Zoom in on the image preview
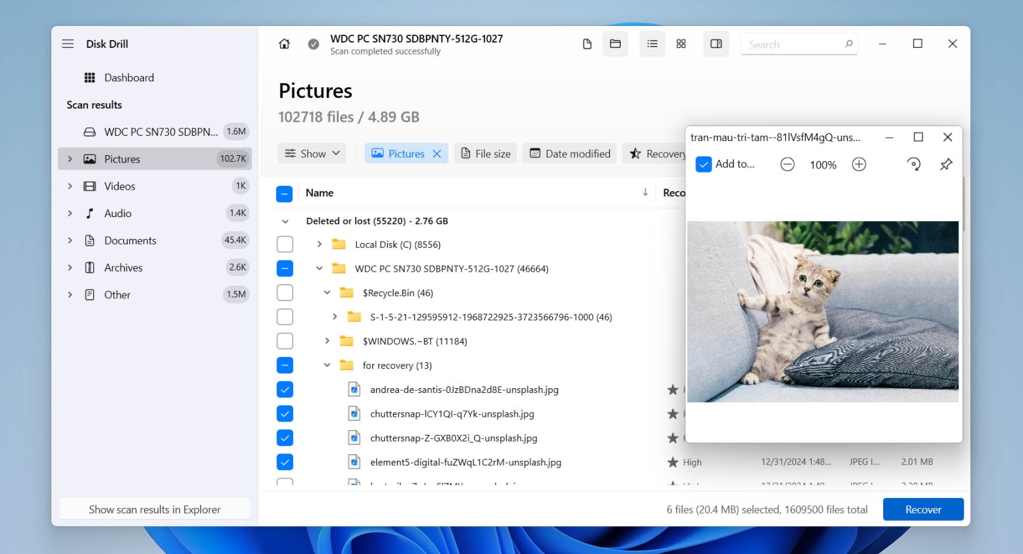Screen dimensions: 1023x554 (x=858, y=164)
